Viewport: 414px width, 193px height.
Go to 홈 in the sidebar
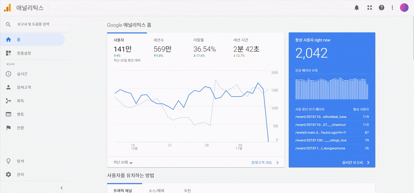(32, 39)
